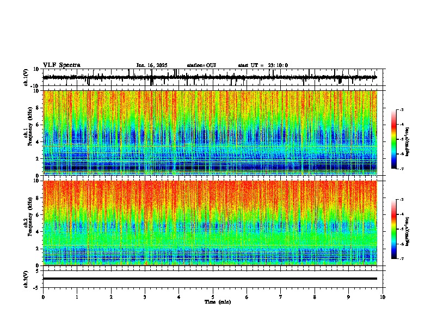Viewport: 431px width, 333px height.
Task: Click the "-10" tick on ch.1(V) axis
Action: point(36,86)
